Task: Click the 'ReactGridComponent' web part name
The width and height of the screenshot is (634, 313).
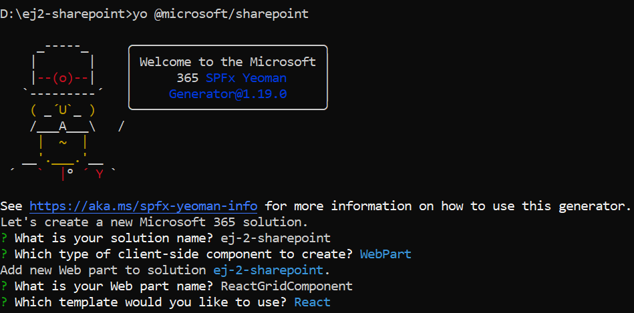Action: (x=287, y=286)
